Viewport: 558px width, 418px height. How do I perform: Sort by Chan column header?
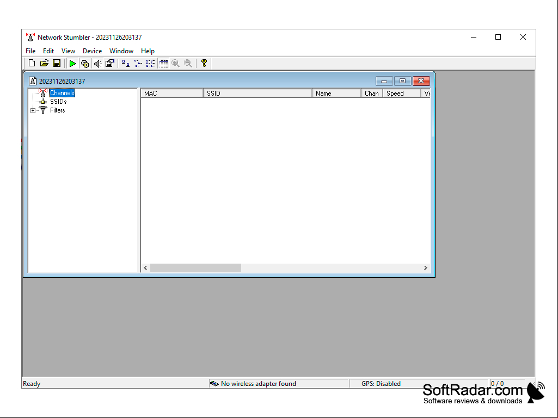[x=372, y=93]
